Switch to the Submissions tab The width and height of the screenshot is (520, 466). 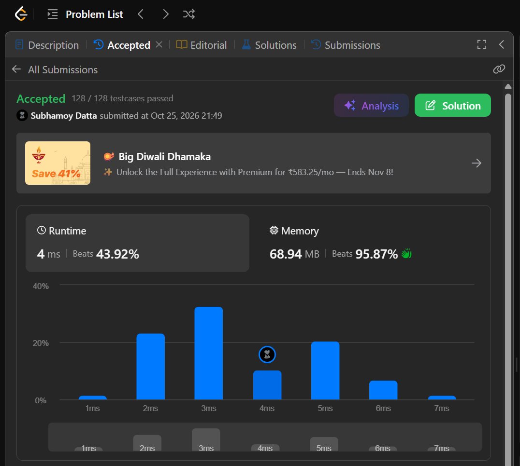(346, 45)
